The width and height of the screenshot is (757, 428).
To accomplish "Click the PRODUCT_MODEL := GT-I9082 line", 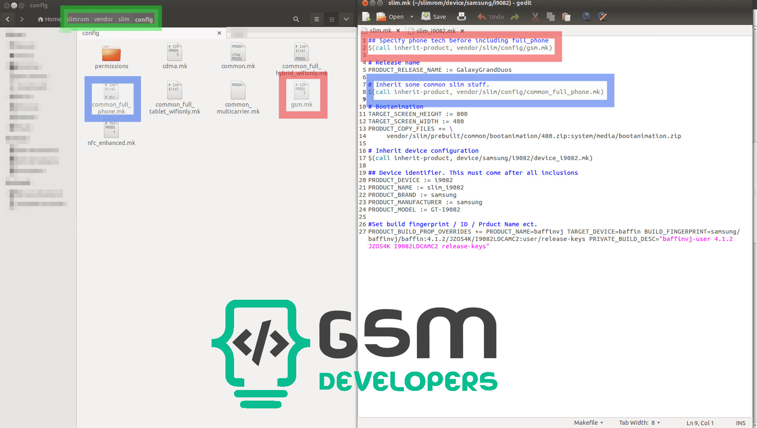I will pyautogui.click(x=414, y=210).
